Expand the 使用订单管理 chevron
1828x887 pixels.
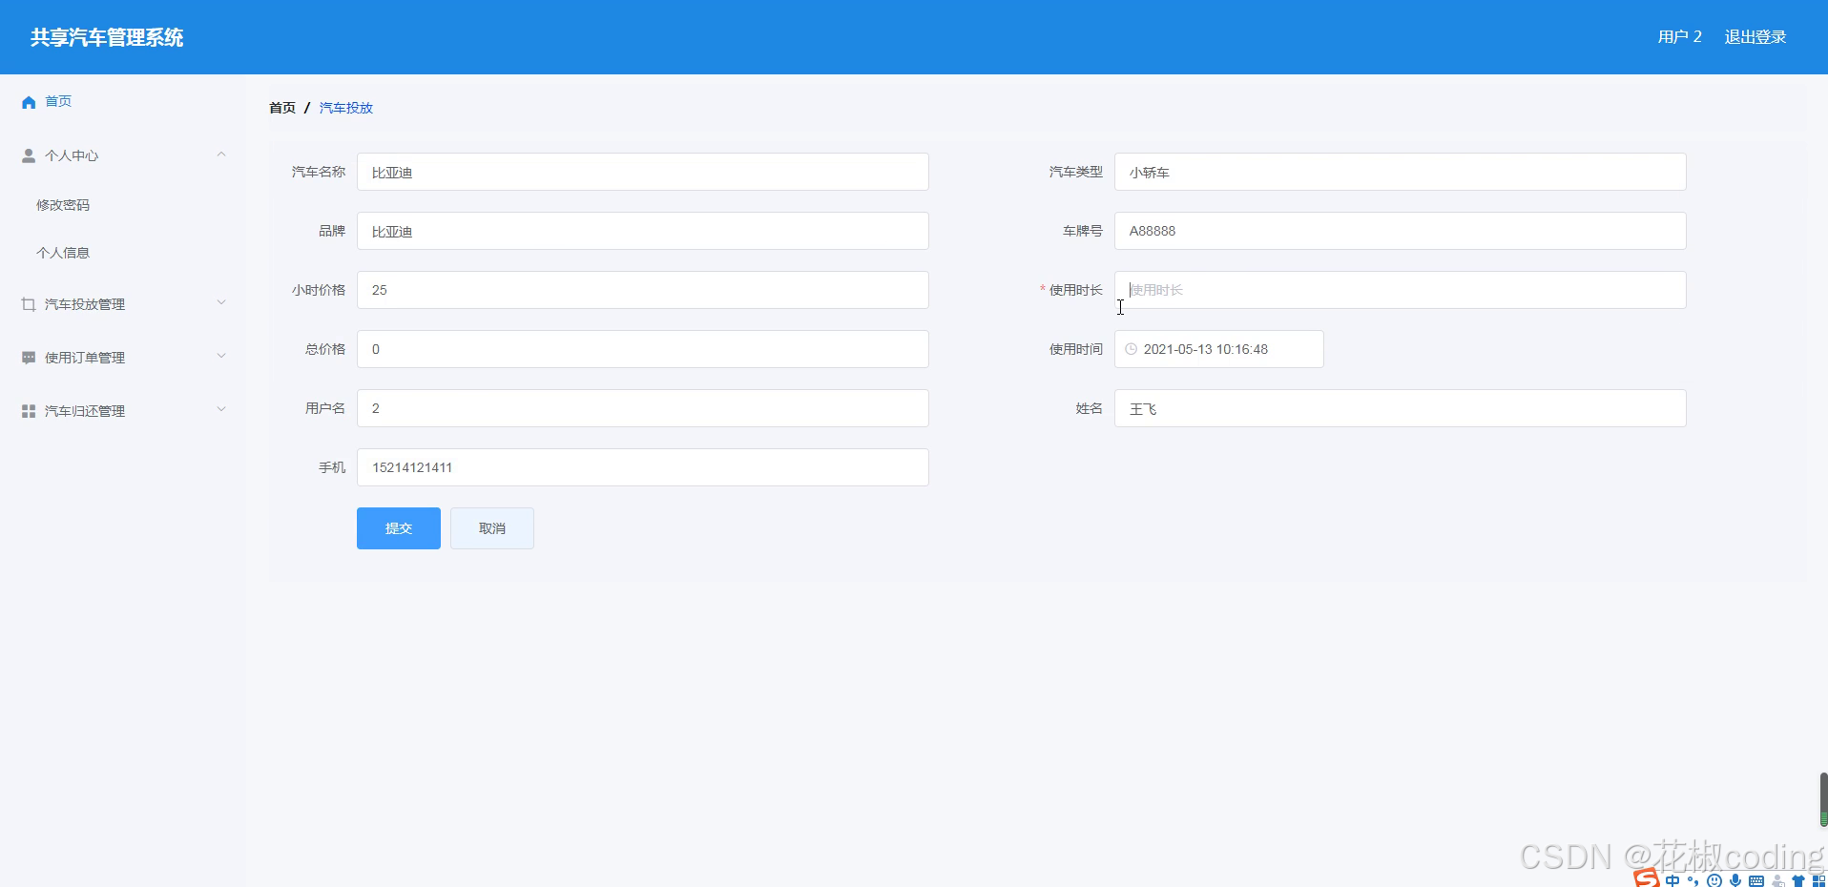tap(221, 357)
